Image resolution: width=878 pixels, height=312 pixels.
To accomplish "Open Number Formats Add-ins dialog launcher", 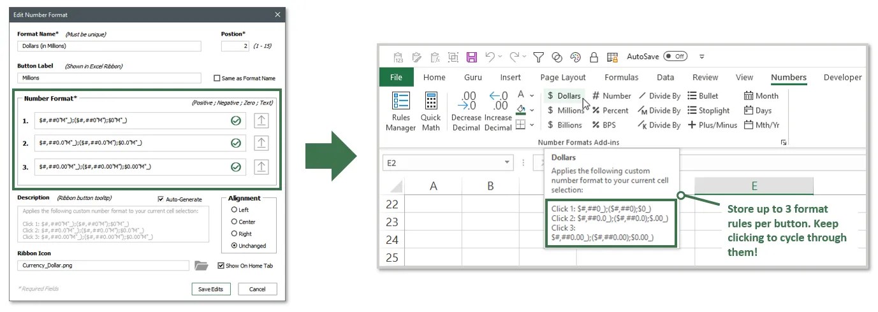I will coord(784,143).
